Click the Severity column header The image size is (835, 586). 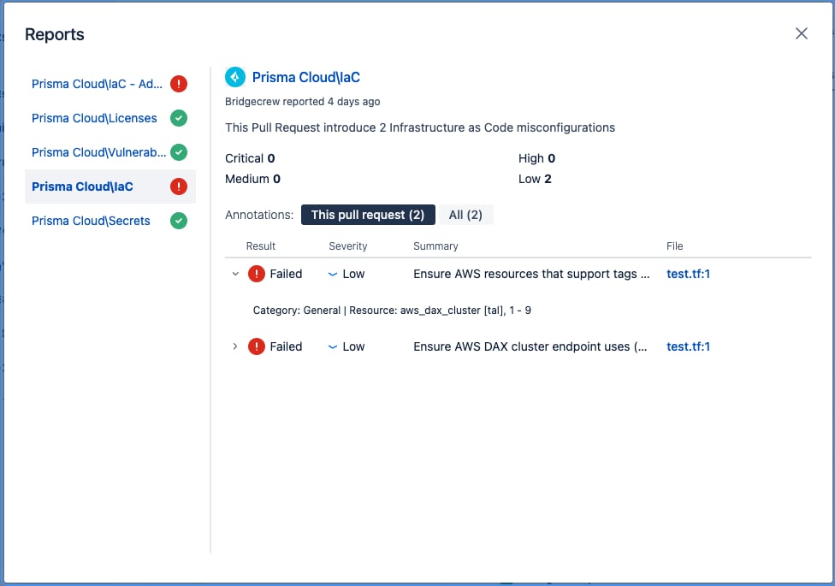[347, 246]
